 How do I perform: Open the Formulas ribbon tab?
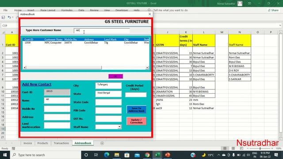click(x=67, y=10)
